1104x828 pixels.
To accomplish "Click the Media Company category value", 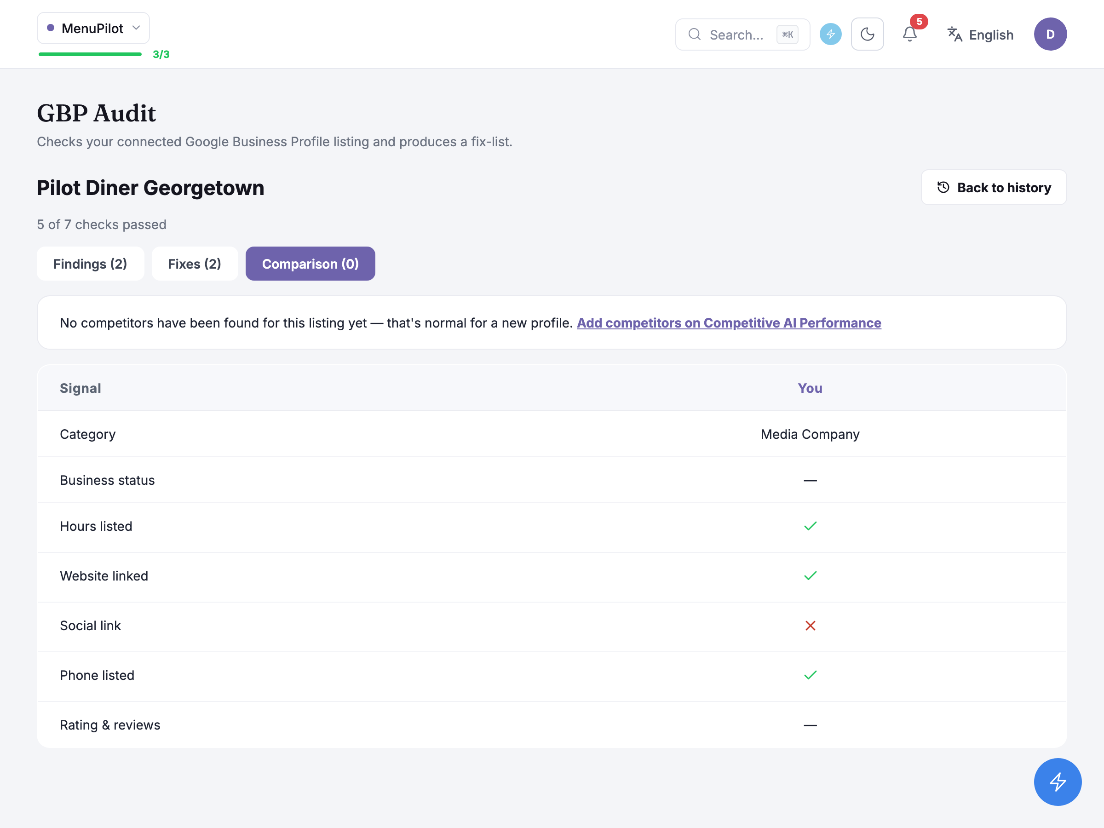I will (x=810, y=434).
